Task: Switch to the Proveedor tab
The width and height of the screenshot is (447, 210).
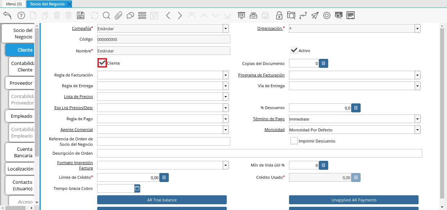Action: (20, 83)
